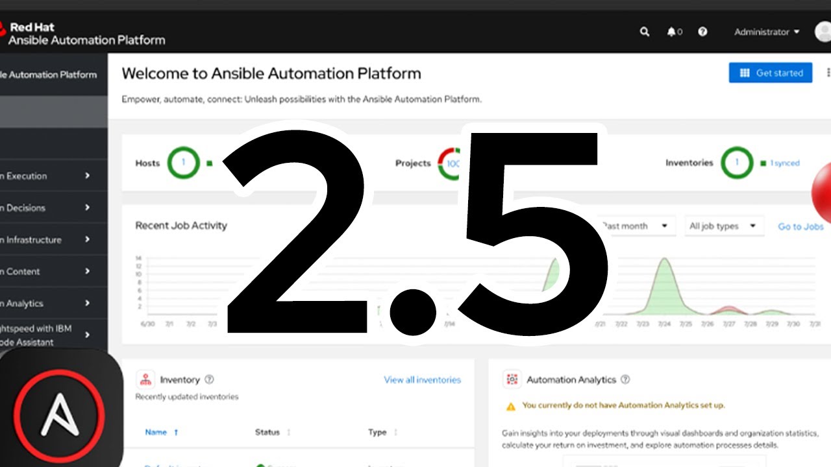Click the Recent Job Activity heading
831x467 pixels.
181,226
